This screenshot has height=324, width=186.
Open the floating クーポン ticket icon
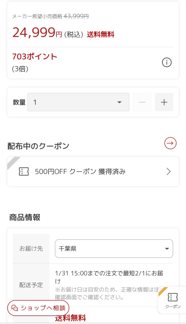[x=173, y=297]
